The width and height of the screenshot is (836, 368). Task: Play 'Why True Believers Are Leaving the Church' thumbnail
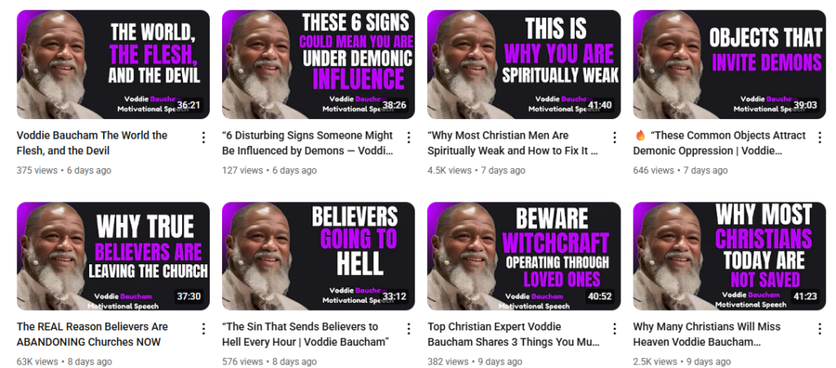click(113, 256)
